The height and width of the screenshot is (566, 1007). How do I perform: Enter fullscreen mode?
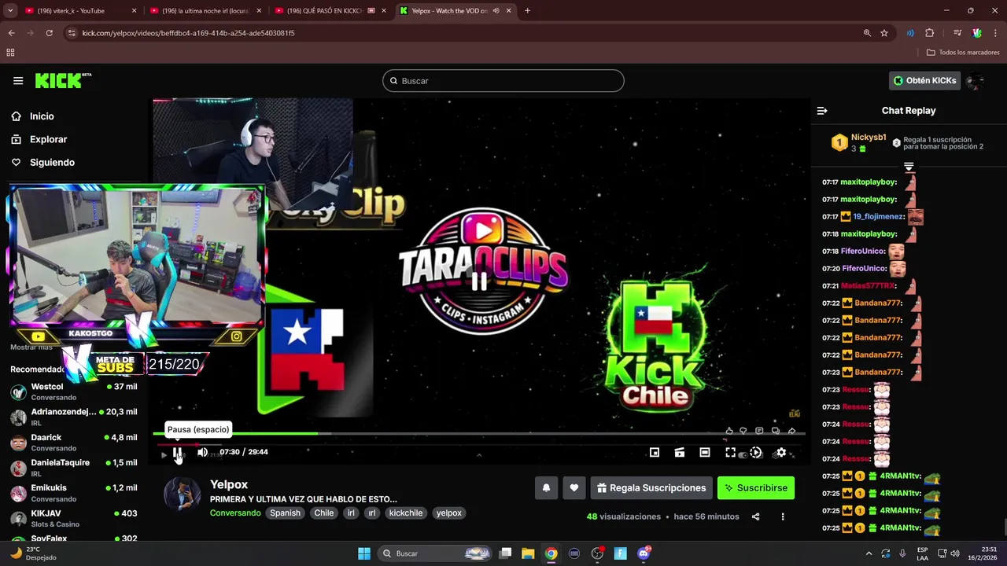(730, 452)
